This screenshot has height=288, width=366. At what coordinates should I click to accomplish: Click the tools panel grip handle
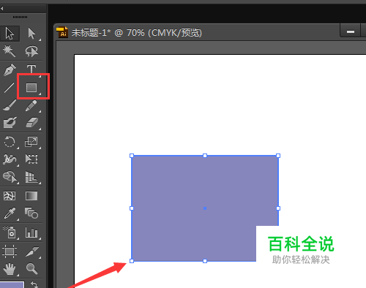[20, 17]
